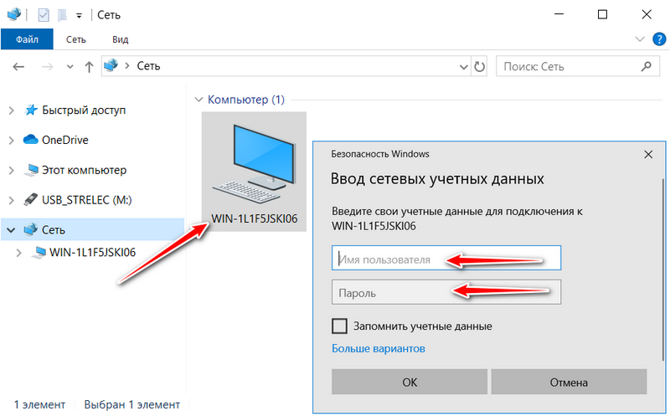Click the Сеть network icon in sidebar
Screen dimensions: 670x416
[x=31, y=229]
